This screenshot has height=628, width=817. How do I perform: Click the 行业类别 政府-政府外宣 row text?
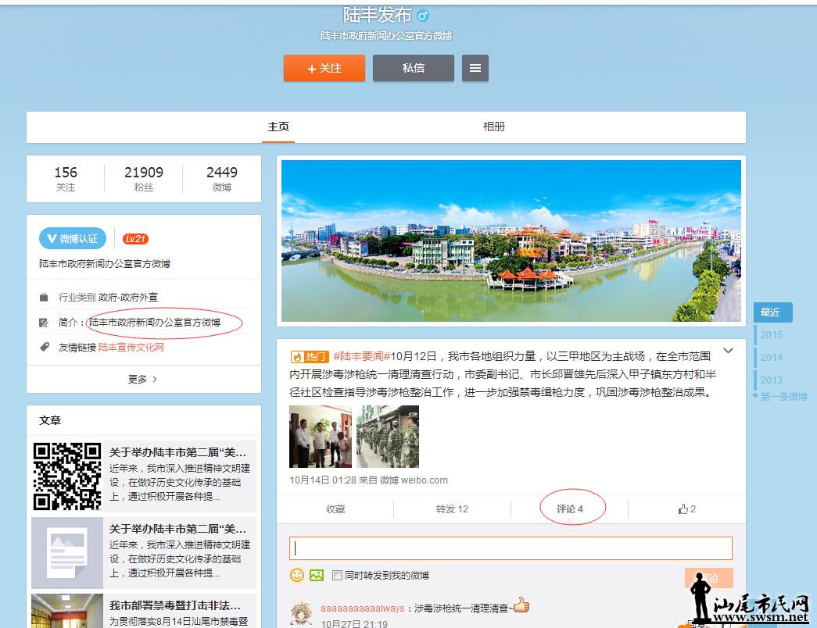108,298
